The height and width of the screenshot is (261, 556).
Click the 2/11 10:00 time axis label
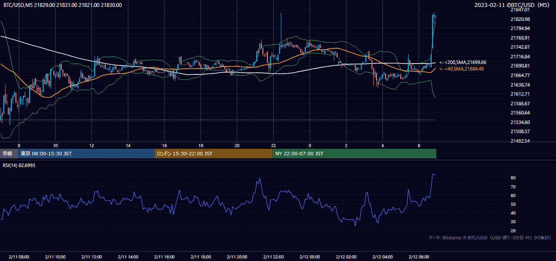click(55, 257)
